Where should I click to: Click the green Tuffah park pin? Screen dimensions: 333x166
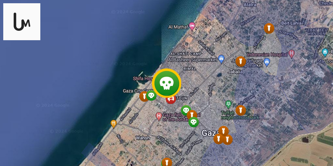(228, 104)
